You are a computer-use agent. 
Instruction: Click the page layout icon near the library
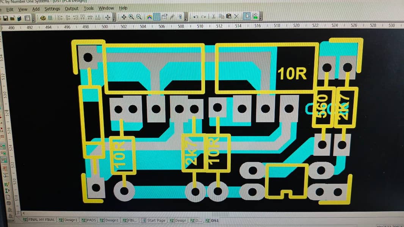click(27, 18)
